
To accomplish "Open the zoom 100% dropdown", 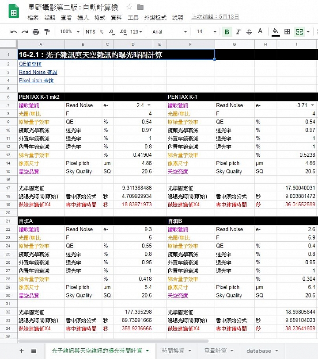I will 70,31.
